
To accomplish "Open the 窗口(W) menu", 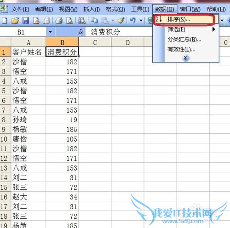I will (x=190, y=10).
